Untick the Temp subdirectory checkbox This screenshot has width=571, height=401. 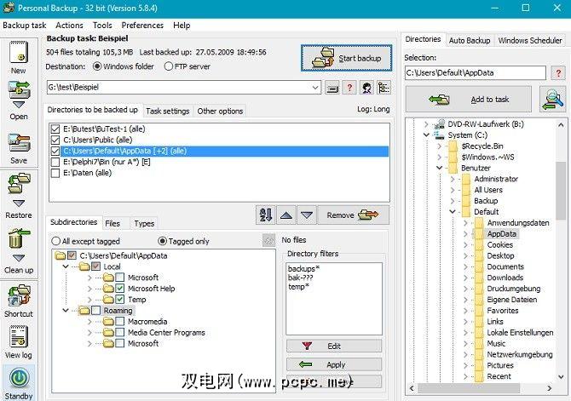(120, 299)
